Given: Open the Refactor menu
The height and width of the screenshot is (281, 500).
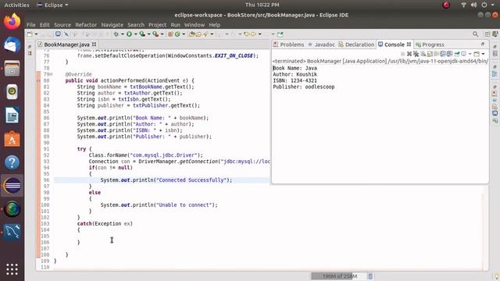Looking at the screenshot, I should [86, 25].
